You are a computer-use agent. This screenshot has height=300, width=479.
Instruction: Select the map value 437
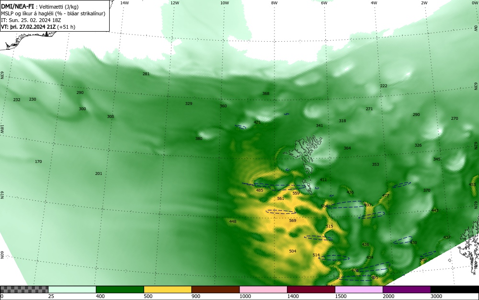[x=447, y=237]
